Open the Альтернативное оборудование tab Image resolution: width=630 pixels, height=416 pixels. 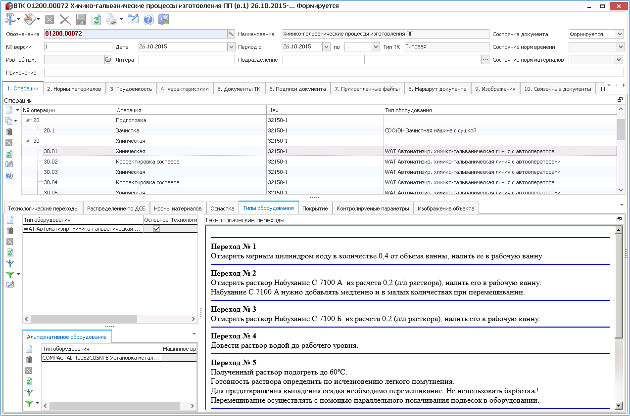tap(67, 337)
